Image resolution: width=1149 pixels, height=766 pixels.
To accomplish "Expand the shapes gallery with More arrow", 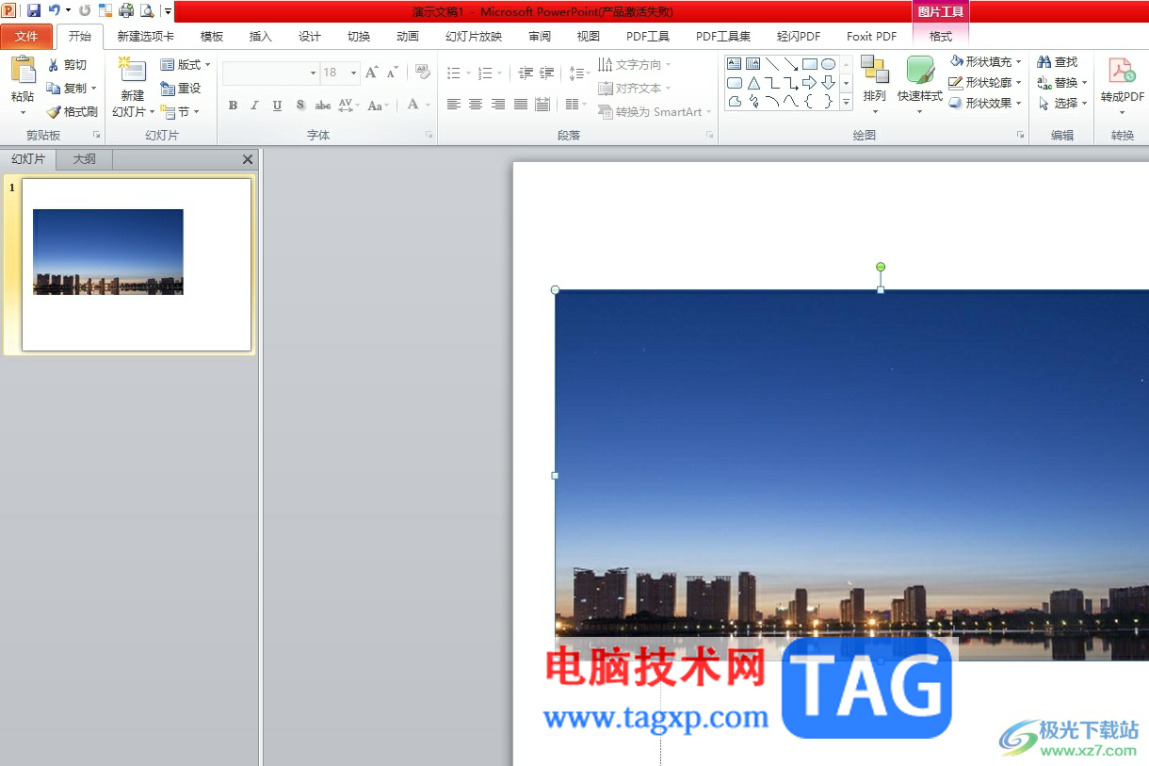I will [x=846, y=103].
